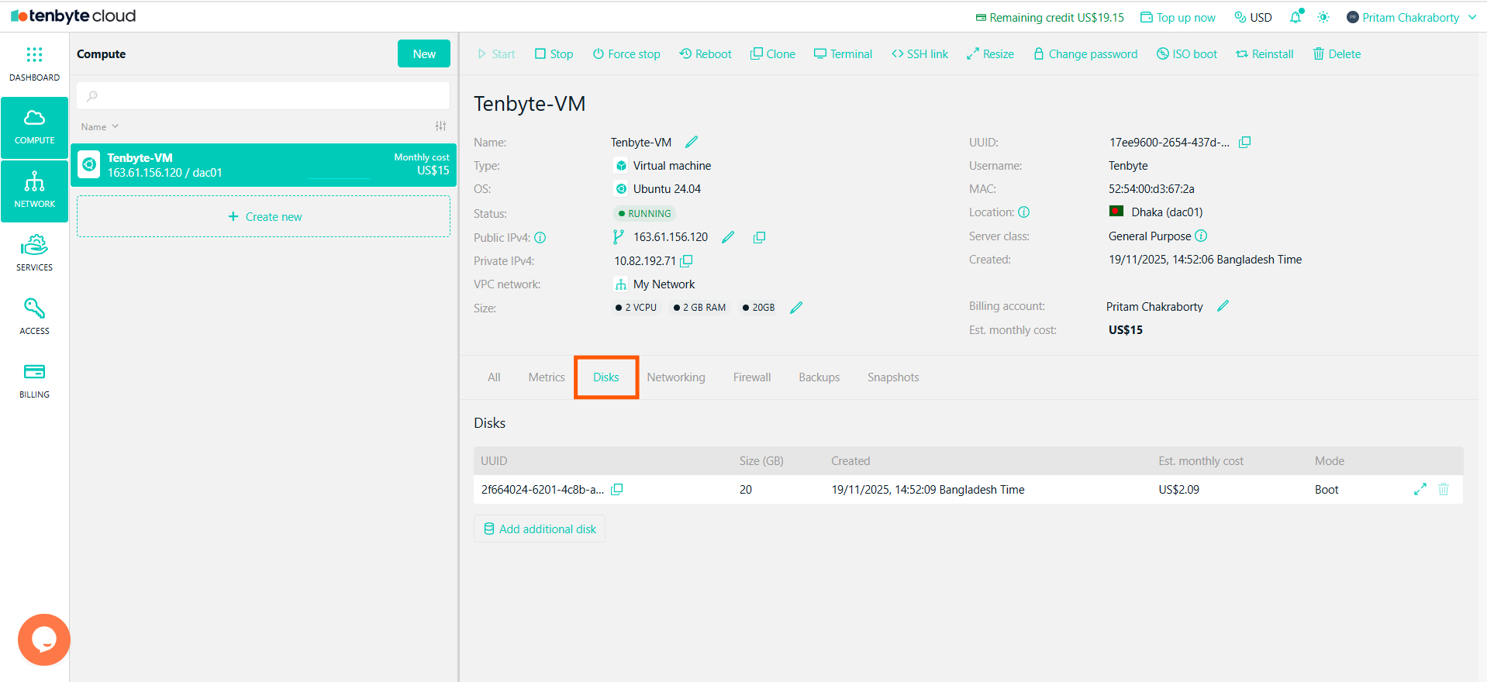Switch to the Backups tab

[819, 377]
